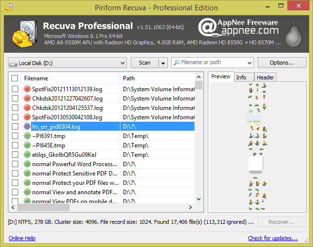Open the Scan button's dropdown arrow
This screenshot has width=313, height=247.
click(163, 63)
